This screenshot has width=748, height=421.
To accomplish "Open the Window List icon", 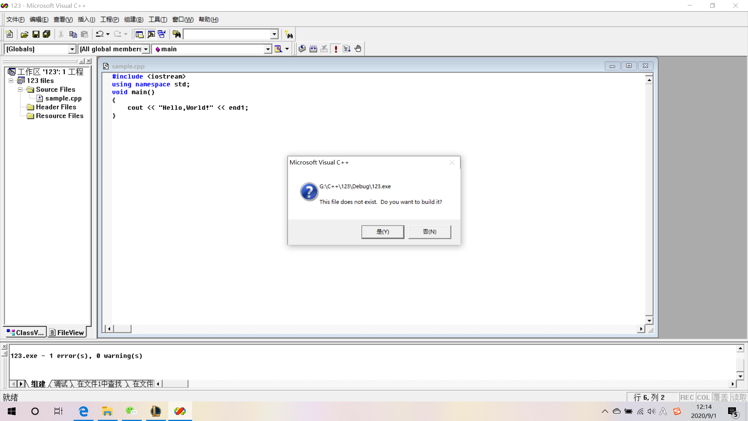I will (x=162, y=34).
